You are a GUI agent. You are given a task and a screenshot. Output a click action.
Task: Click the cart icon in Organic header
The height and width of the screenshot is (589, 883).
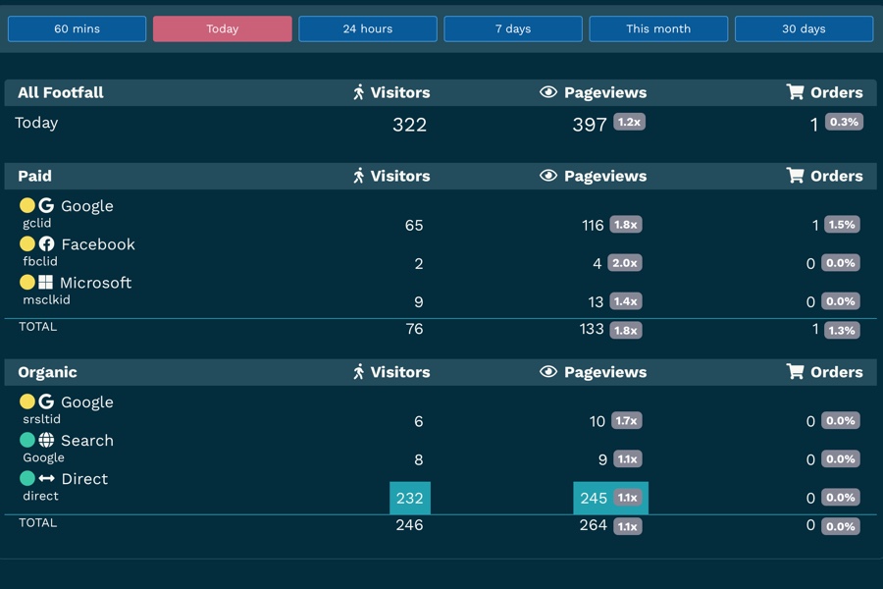(795, 371)
